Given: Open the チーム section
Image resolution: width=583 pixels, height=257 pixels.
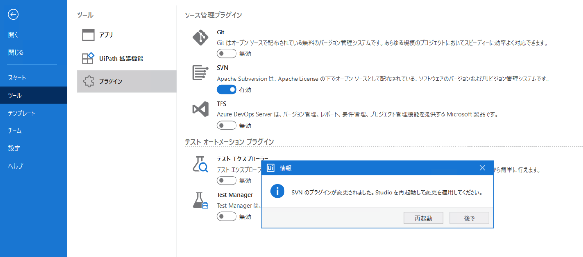Looking at the screenshot, I should [x=33, y=130].
